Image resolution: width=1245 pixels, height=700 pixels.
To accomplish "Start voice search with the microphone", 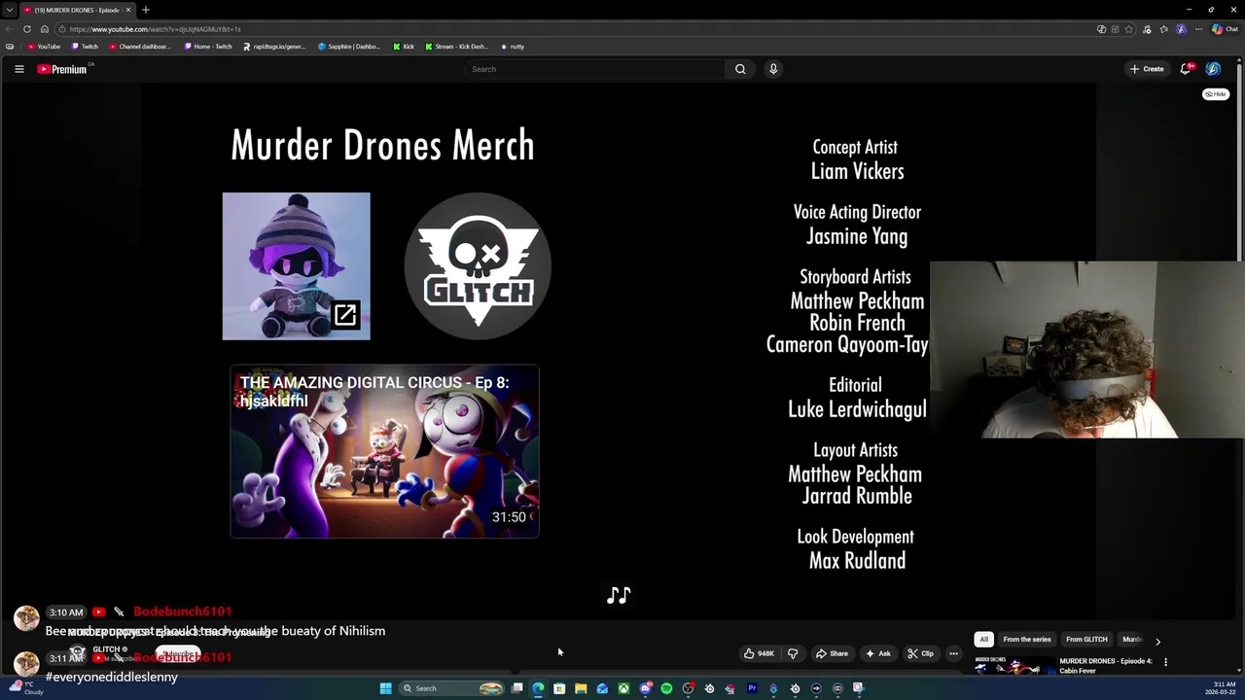I will click(x=773, y=69).
